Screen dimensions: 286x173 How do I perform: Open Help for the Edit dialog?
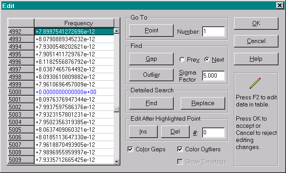coord(256,59)
